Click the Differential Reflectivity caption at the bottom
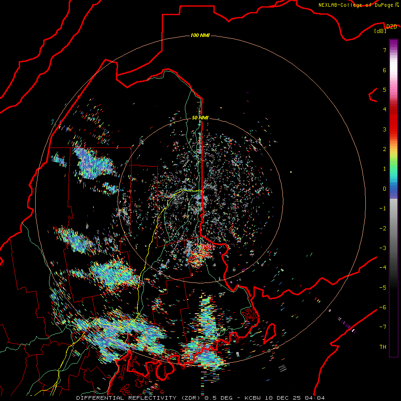The width and height of the screenshot is (401, 401). pos(200,398)
